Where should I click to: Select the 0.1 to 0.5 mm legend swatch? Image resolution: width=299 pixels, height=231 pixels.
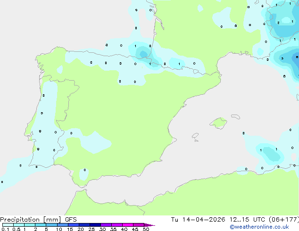pyautogui.click(x=8, y=225)
